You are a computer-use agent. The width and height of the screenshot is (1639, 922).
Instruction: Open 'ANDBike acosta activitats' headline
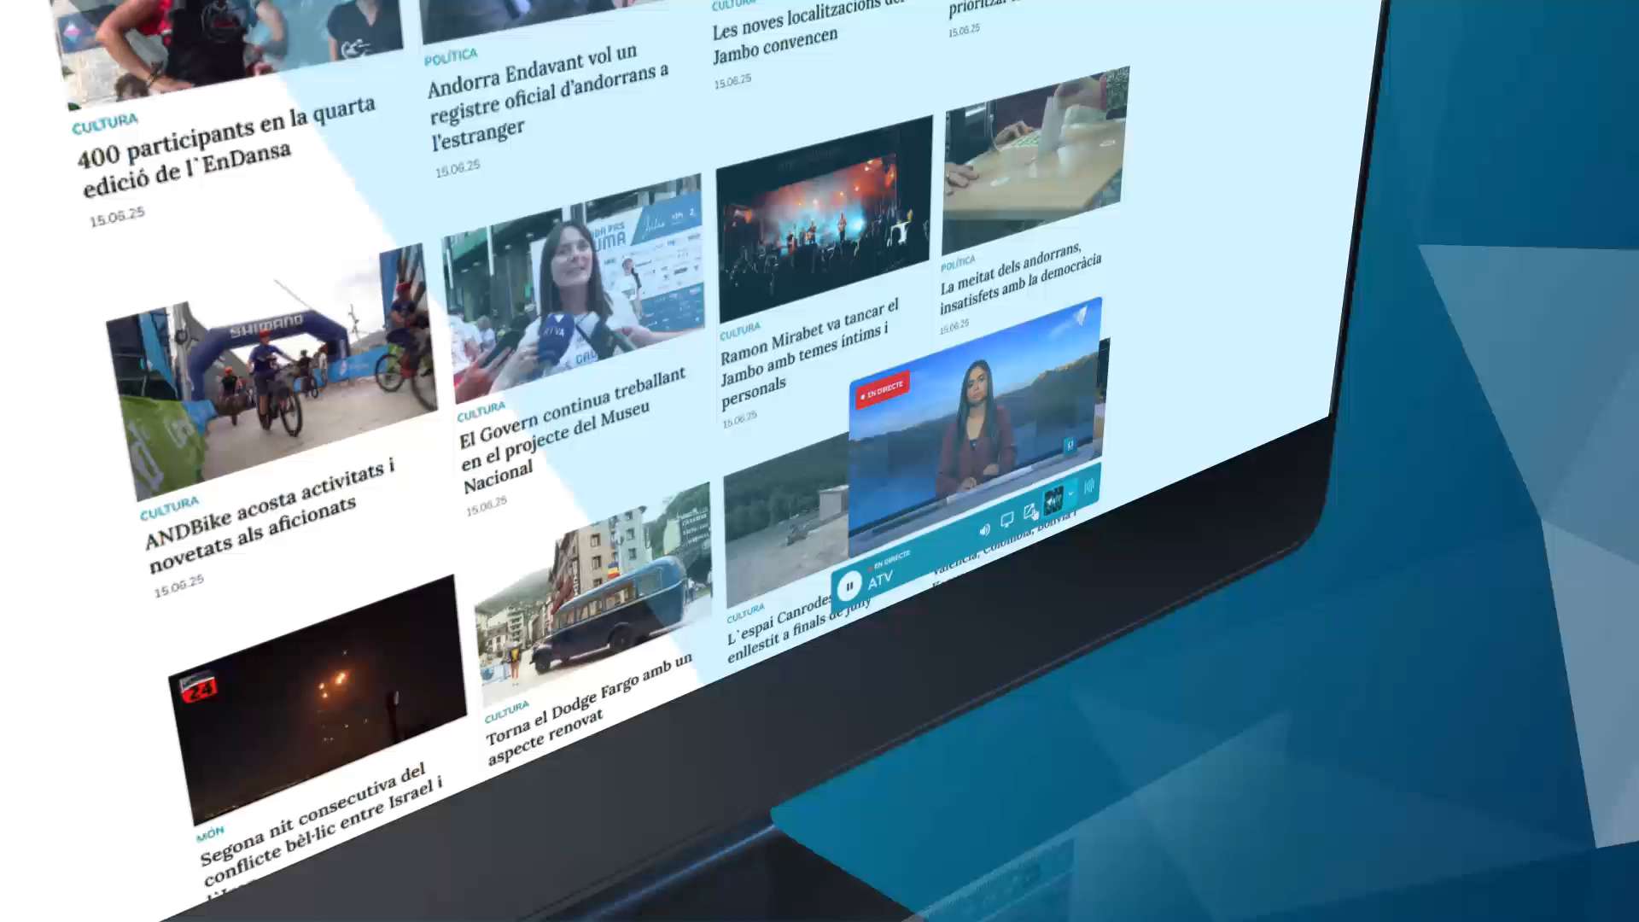point(271,517)
